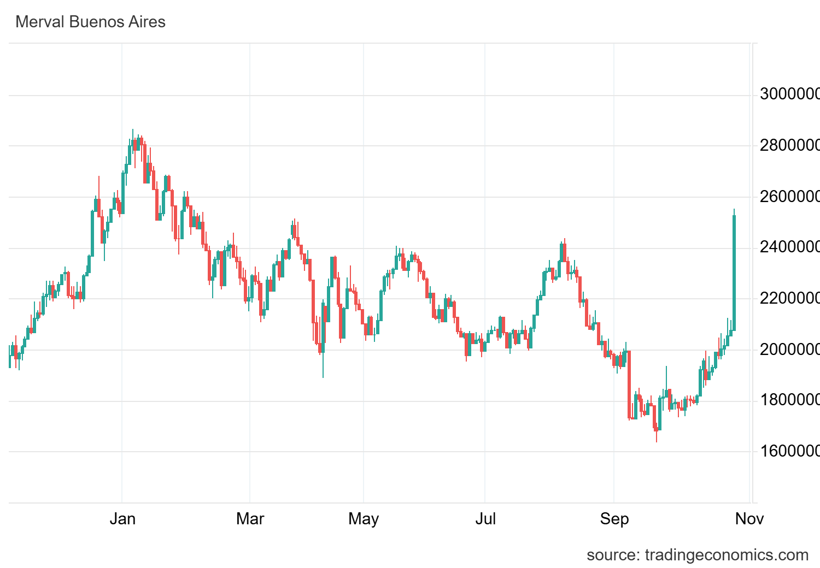Select the 1600000 price axis label

point(789,452)
